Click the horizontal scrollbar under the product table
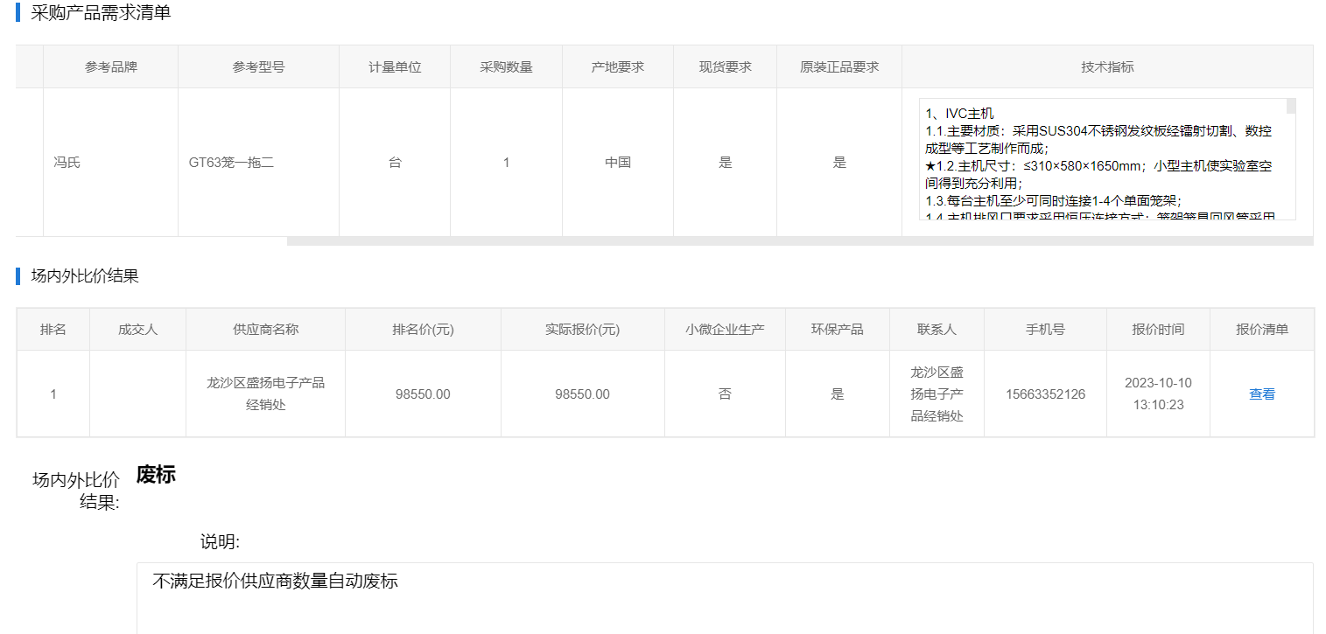Viewport: 1326px width, 634px height. (798, 241)
